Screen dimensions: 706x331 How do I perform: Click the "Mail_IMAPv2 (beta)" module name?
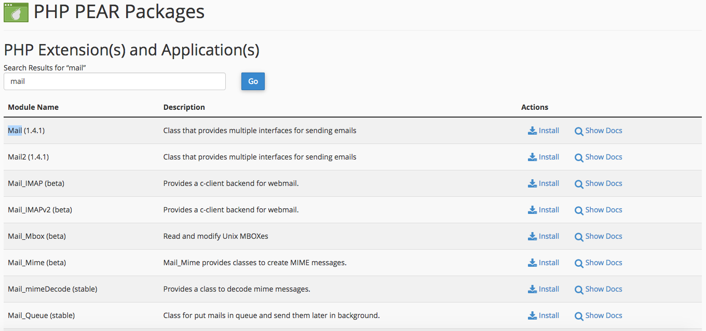[40, 210]
